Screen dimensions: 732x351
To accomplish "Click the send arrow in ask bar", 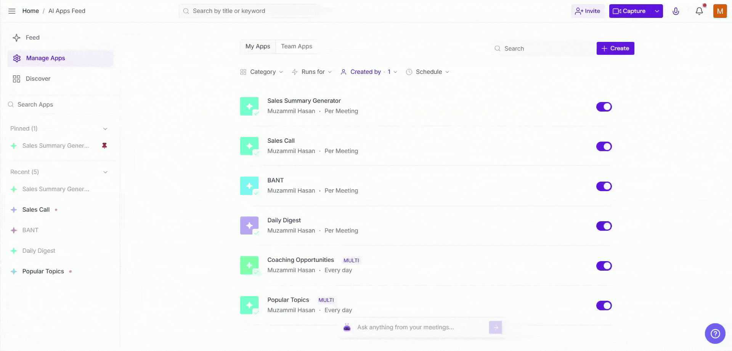I will tap(495, 327).
